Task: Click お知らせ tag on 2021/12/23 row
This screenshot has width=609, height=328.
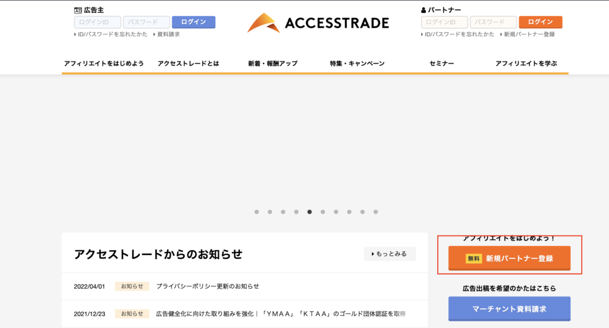Action: pos(132,314)
